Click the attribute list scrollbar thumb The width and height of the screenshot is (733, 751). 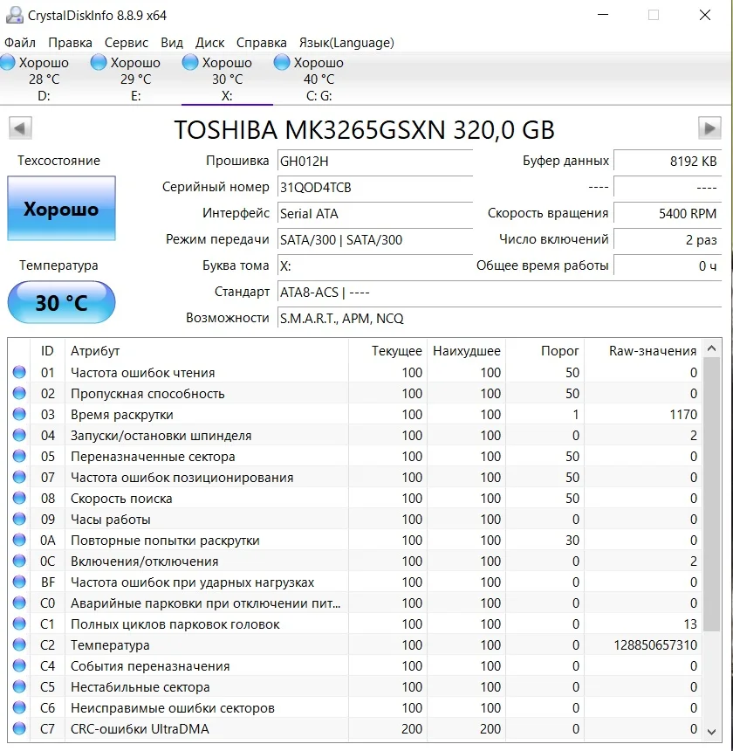711,494
